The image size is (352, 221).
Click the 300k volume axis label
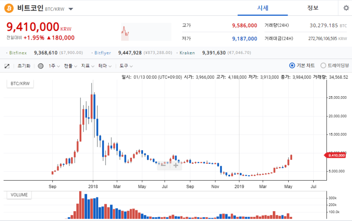[x=333, y=198]
